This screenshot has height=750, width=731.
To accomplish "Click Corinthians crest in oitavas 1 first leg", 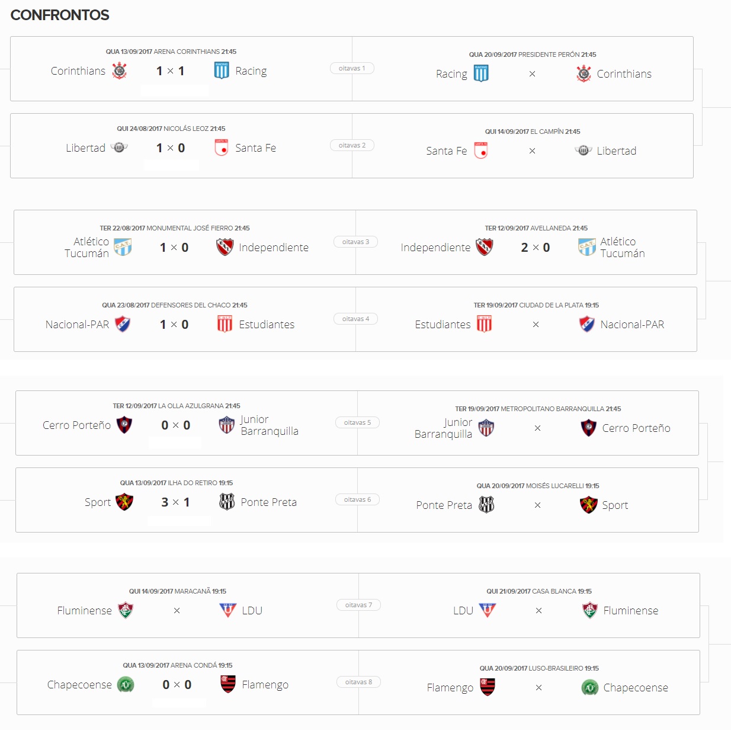I will pos(120,70).
